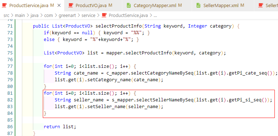Click the XML file icon on SellerMapper.xml tab

[x=198, y=6]
